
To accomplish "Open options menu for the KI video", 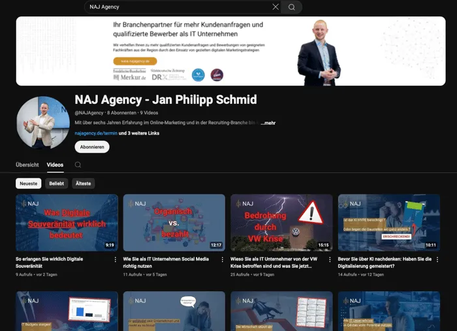I will [437, 259].
